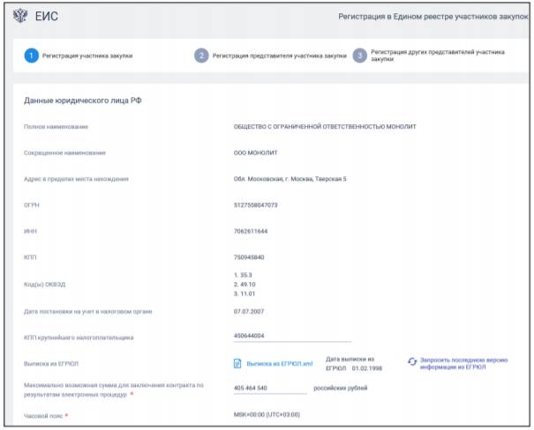Click the ЕИС logo text
The height and width of the screenshot is (430, 534).
(47, 17)
